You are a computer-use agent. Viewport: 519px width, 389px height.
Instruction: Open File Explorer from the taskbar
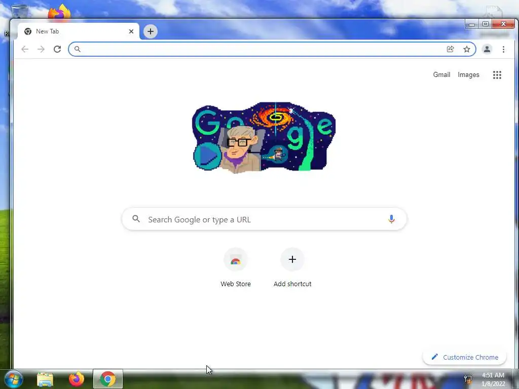(x=45, y=379)
